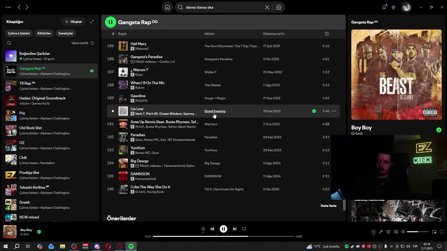The height and width of the screenshot is (251, 447).
Task: Open the Beğenilen Şarkılar playlist
Action: tap(51, 56)
